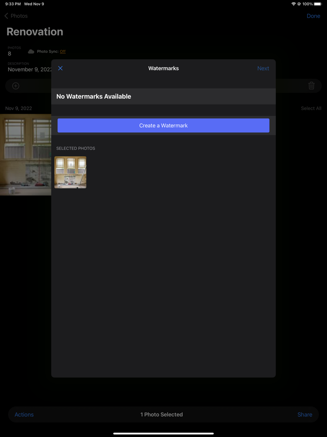Viewport: 327px width, 437px height.
Task: Click the Renovation album title
Action: pos(35,32)
